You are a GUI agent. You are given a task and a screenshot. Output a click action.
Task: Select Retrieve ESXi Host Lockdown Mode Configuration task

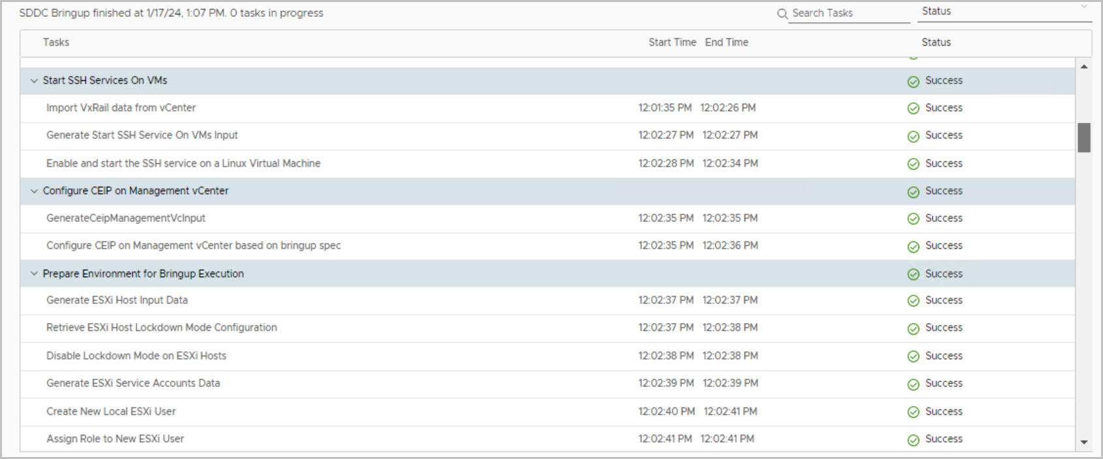162,327
